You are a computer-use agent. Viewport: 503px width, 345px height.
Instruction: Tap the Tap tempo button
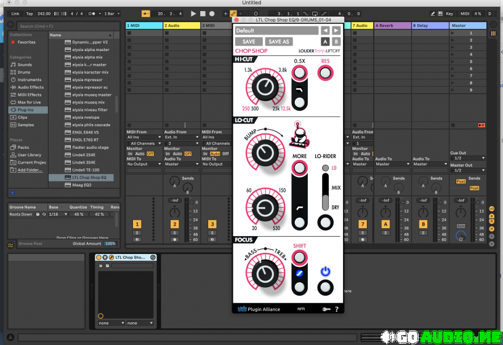pyautogui.click(x=29, y=14)
